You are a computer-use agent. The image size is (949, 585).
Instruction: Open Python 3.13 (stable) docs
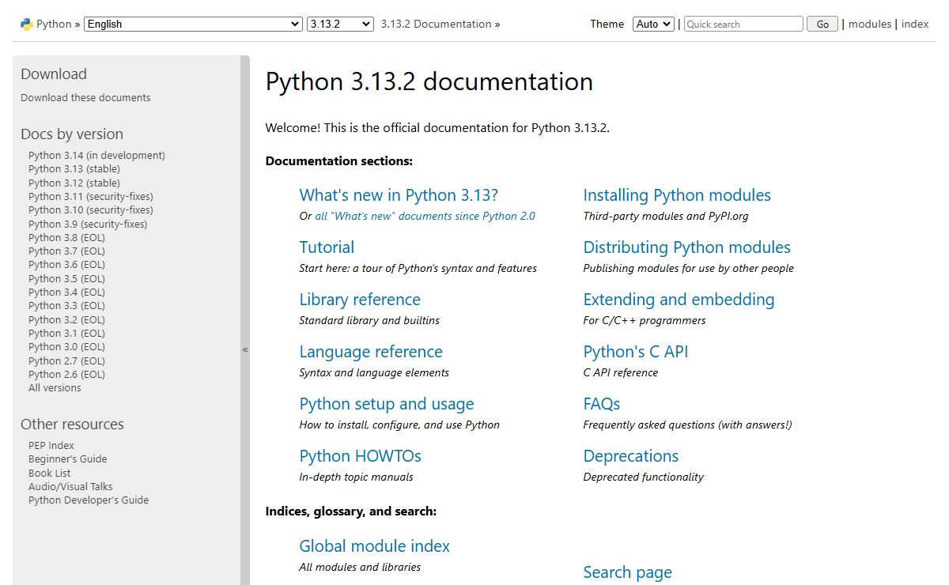[x=74, y=169]
